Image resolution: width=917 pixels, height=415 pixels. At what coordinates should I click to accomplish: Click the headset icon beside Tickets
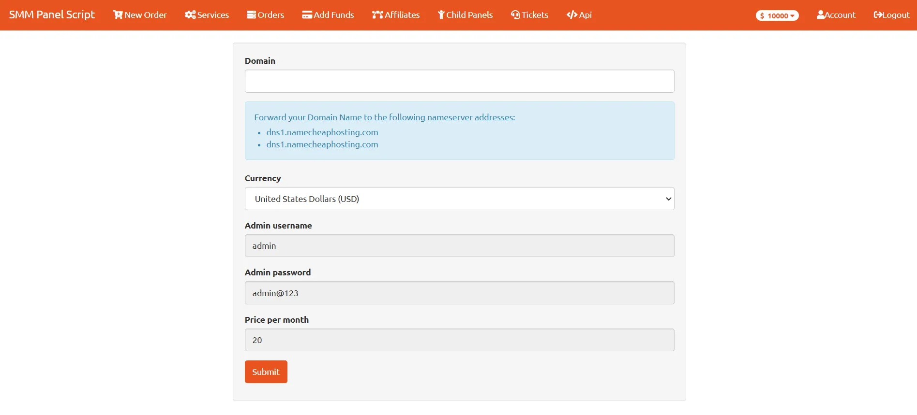515,15
